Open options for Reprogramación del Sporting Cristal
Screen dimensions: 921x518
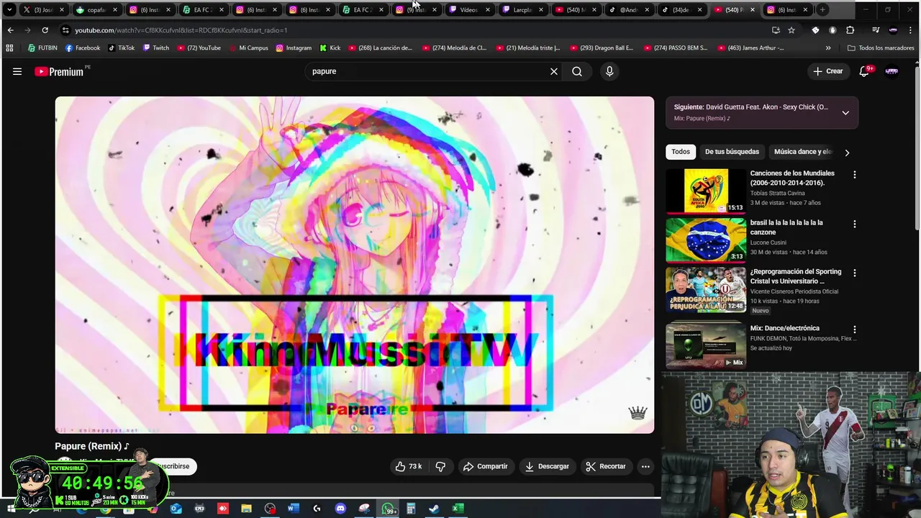pos(854,273)
